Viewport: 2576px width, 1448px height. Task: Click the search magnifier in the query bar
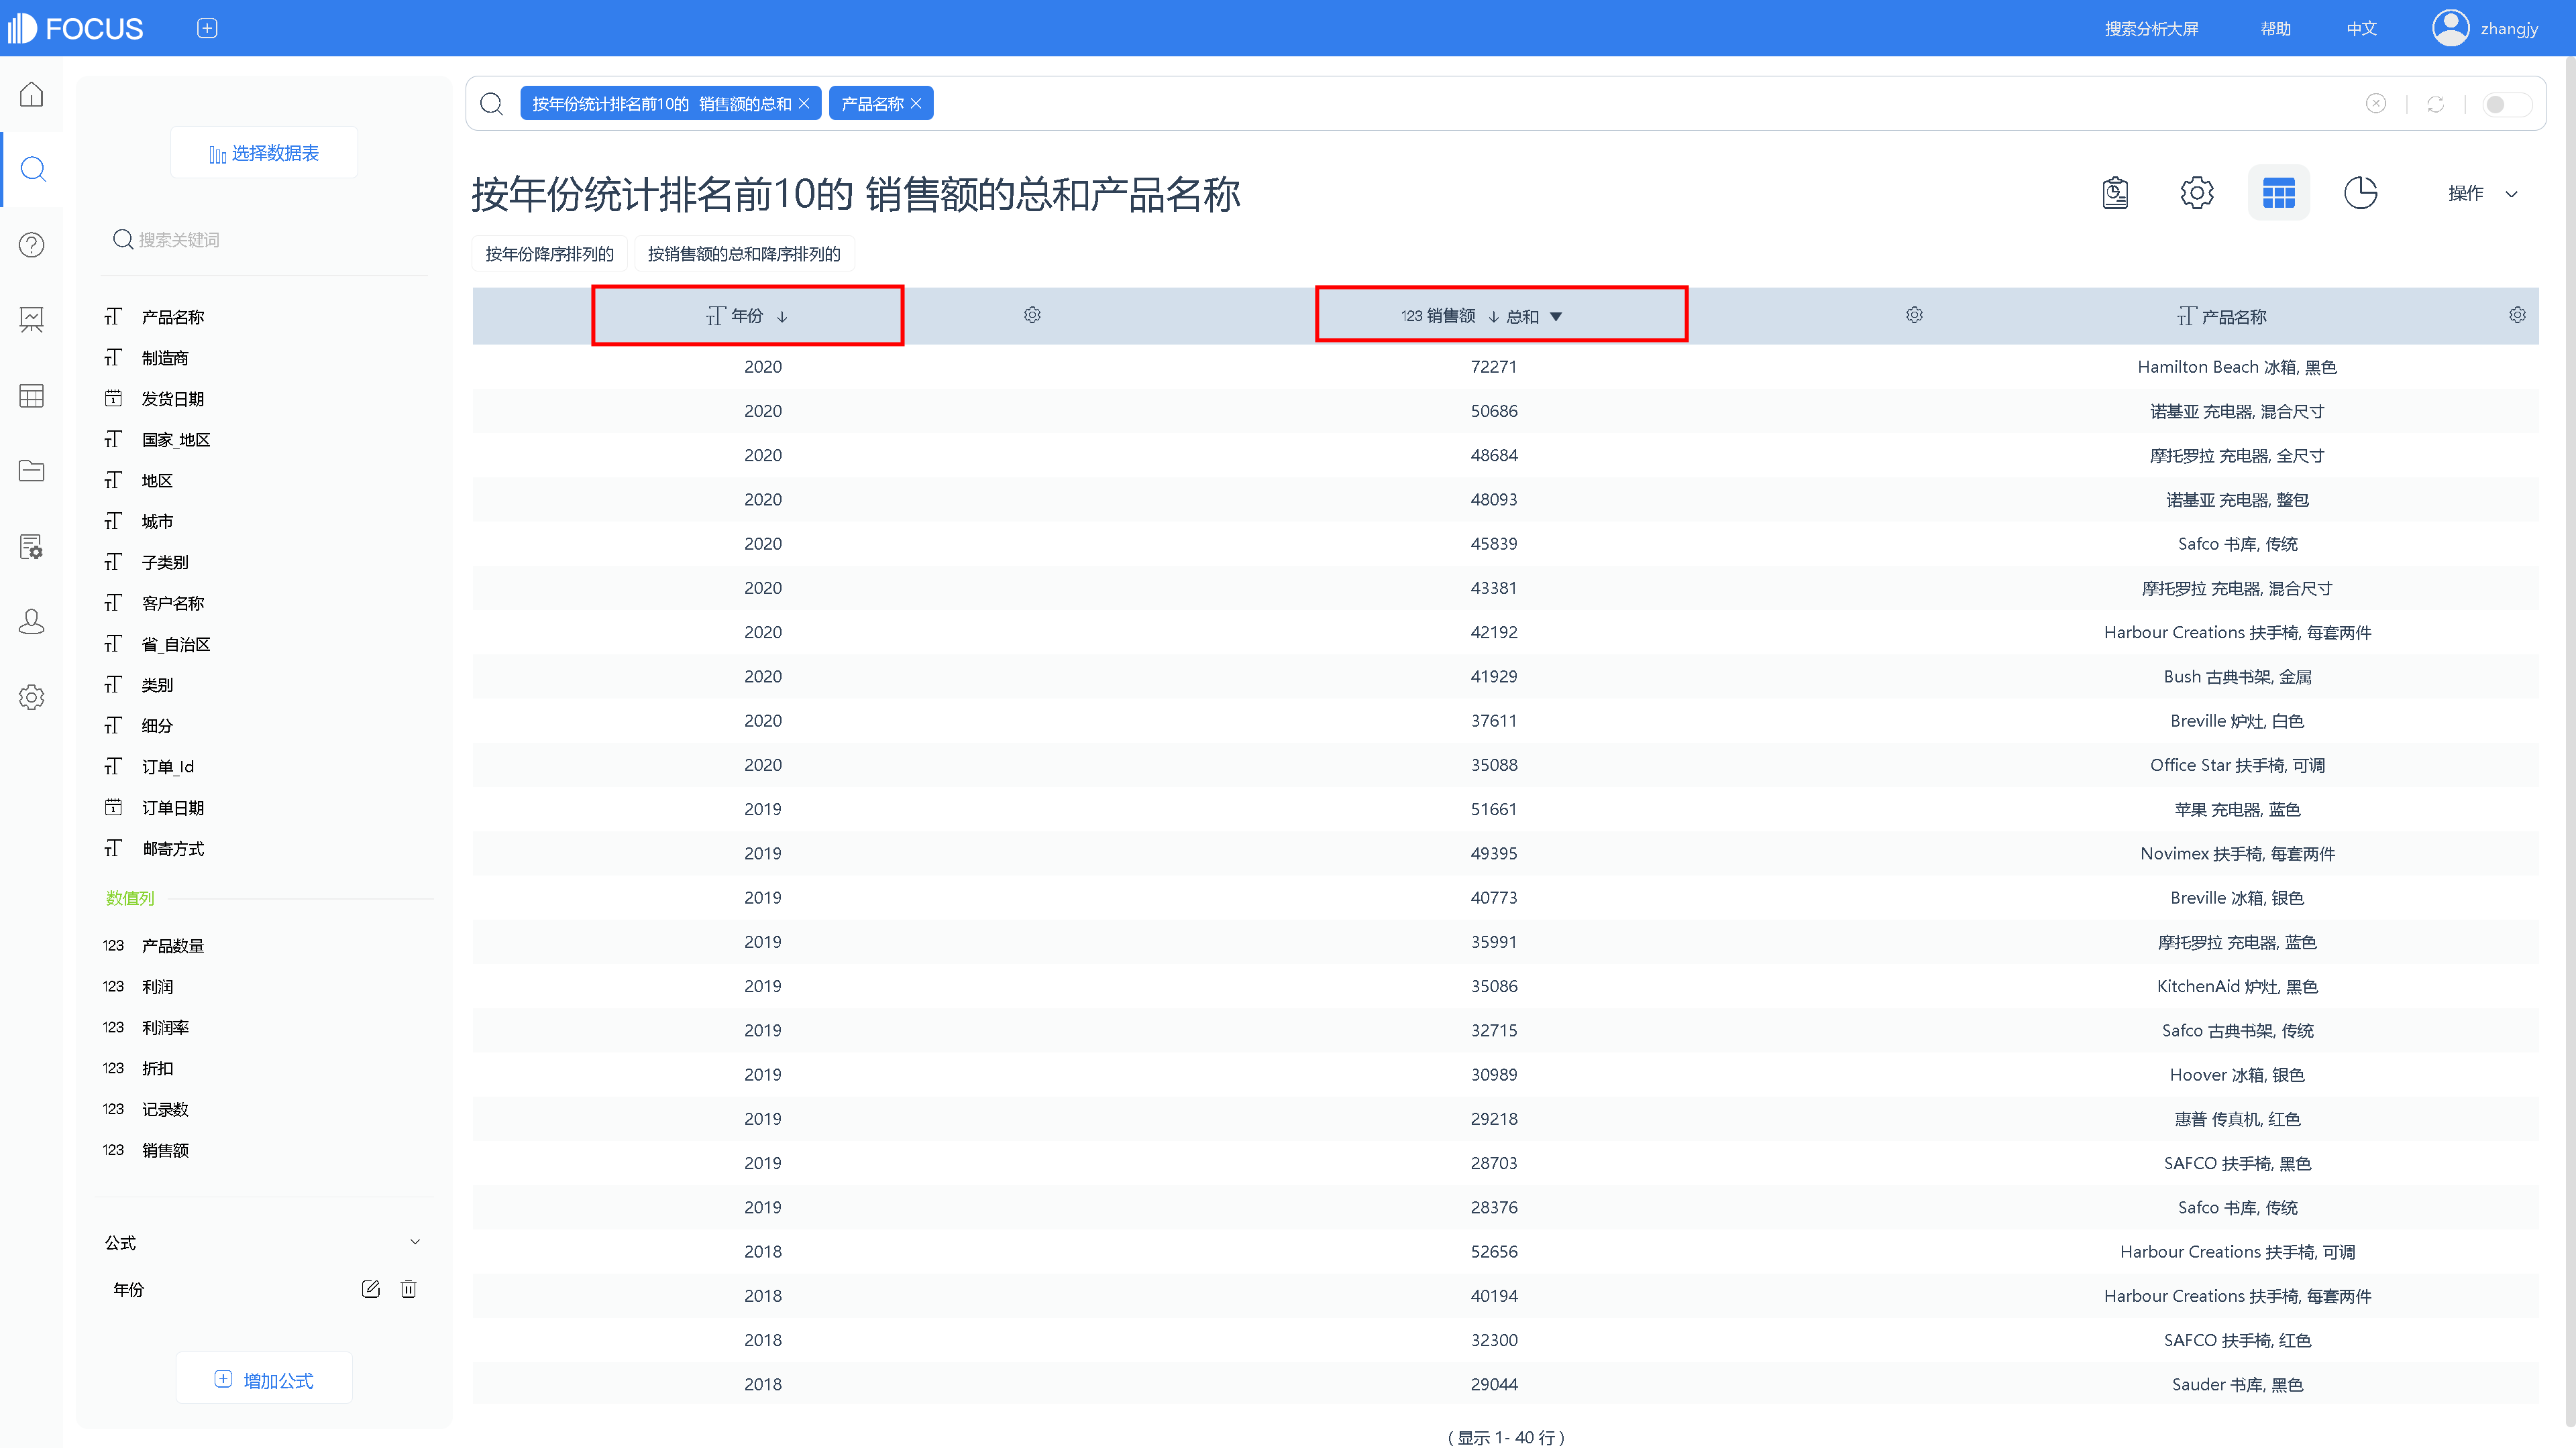(x=491, y=104)
